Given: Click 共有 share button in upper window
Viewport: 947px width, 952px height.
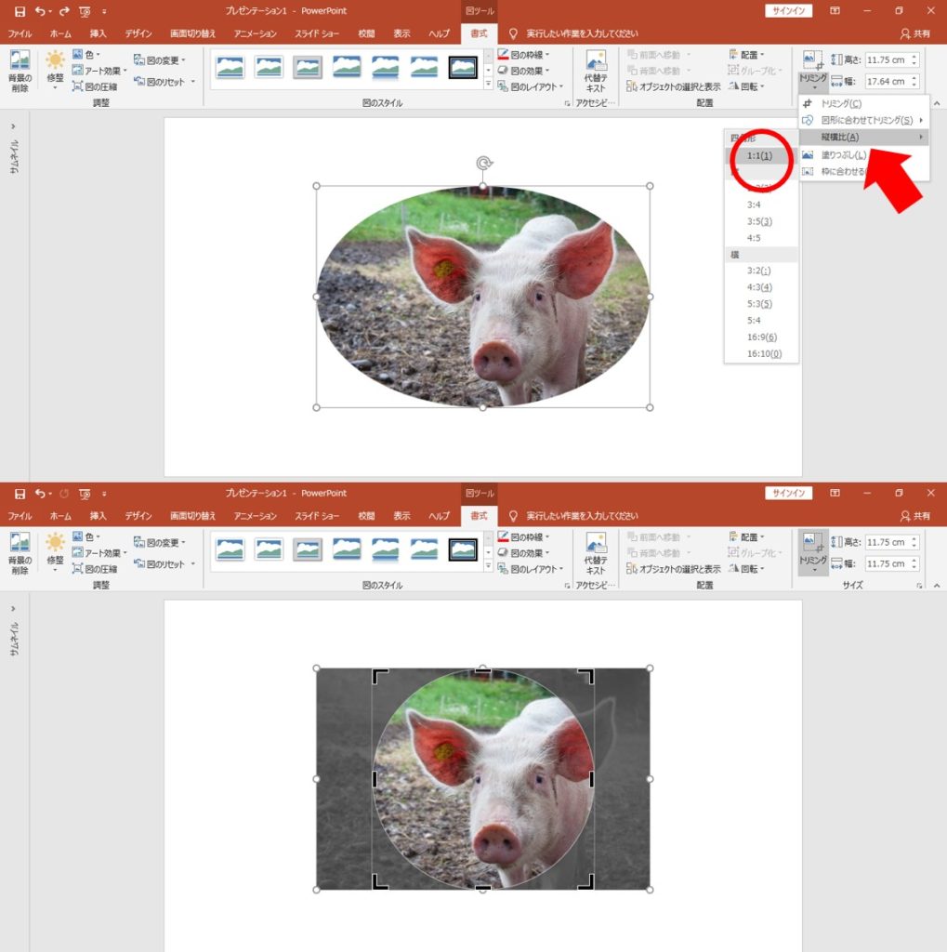Looking at the screenshot, I should point(914,33).
